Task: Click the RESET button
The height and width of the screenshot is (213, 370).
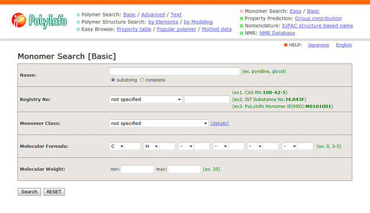Action: click(x=54, y=192)
